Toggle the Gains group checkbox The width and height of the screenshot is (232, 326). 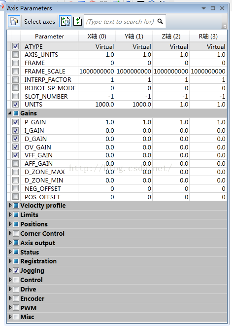(16, 113)
